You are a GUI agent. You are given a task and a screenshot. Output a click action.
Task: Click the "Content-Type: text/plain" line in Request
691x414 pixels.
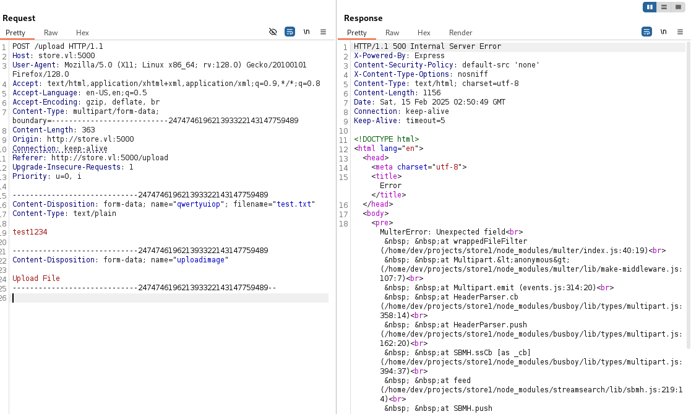(64, 213)
